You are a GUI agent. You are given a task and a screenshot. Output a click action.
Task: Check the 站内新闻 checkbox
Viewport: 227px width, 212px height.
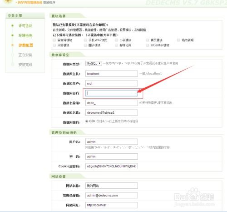178,40
